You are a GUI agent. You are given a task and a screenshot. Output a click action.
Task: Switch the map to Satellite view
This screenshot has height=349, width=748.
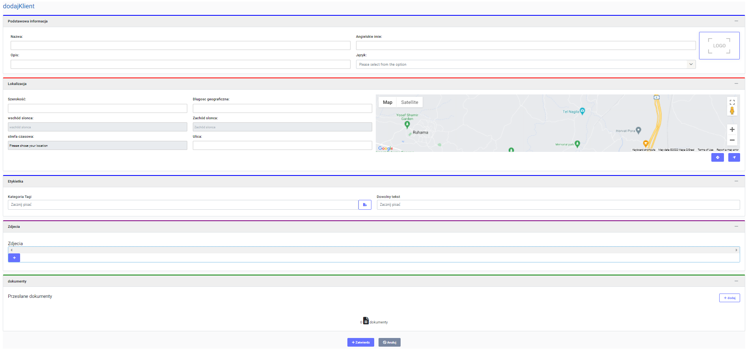(409, 102)
